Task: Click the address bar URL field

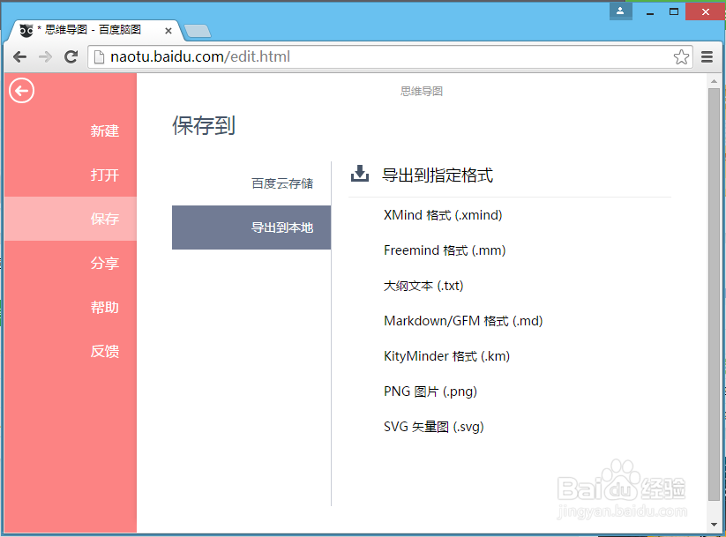Action: [390, 57]
